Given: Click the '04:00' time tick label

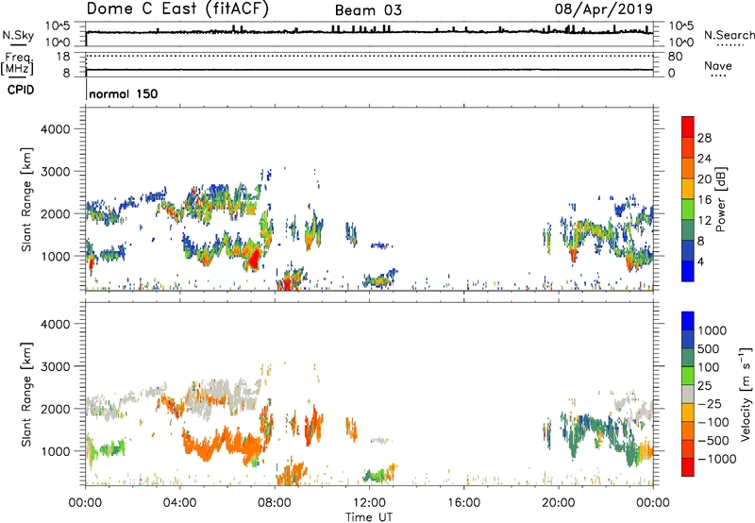Looking at the screenshot, I should (x=179, y=503).
